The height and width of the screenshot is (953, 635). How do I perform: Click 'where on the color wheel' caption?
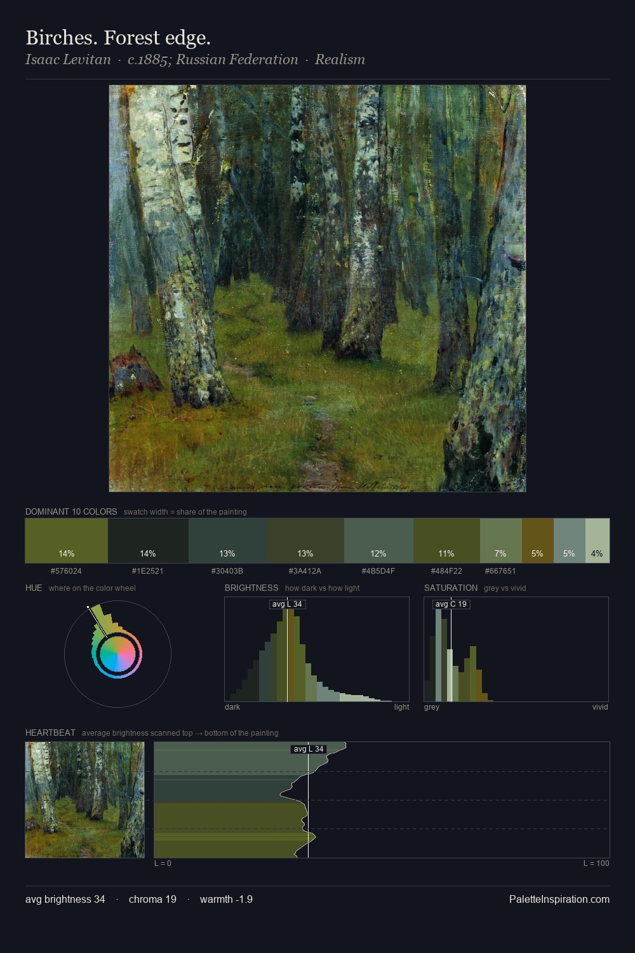[92, 588]
